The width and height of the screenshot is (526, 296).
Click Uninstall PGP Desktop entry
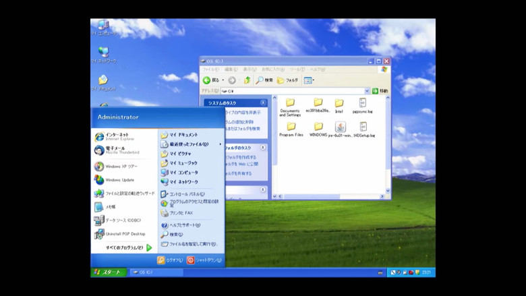coord(124,234)
